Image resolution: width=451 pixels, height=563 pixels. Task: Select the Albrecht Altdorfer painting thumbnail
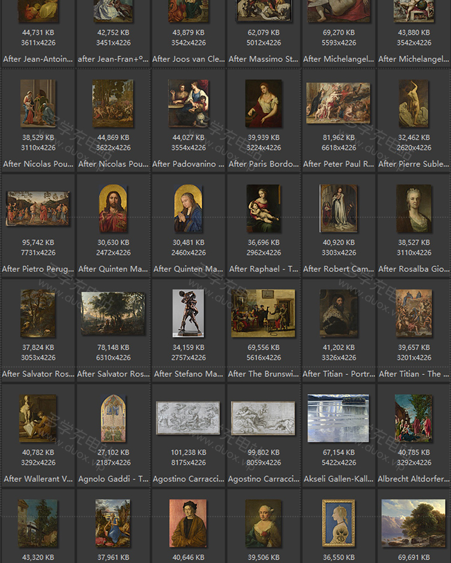[x=414, y=418]
